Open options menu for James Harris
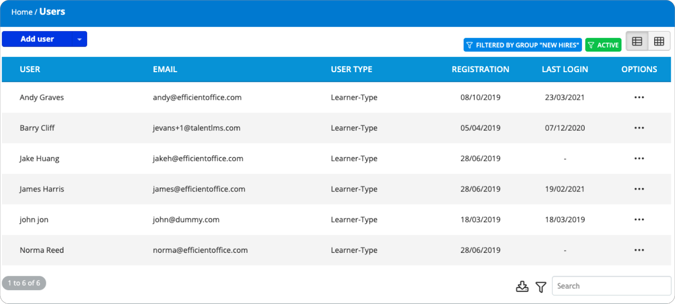Viewport: 675px width, 304px height. [x=639, y=189]
